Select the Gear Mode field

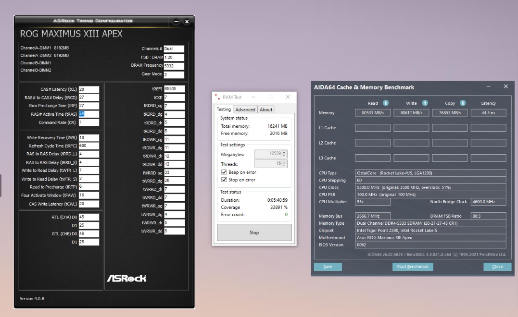point(174,74)
